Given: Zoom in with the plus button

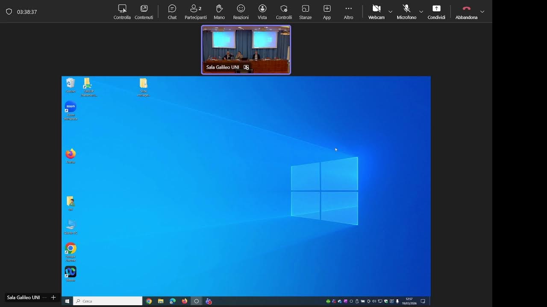Looking at the screenshot, I should pyautogui.click(x=53, y=298).
